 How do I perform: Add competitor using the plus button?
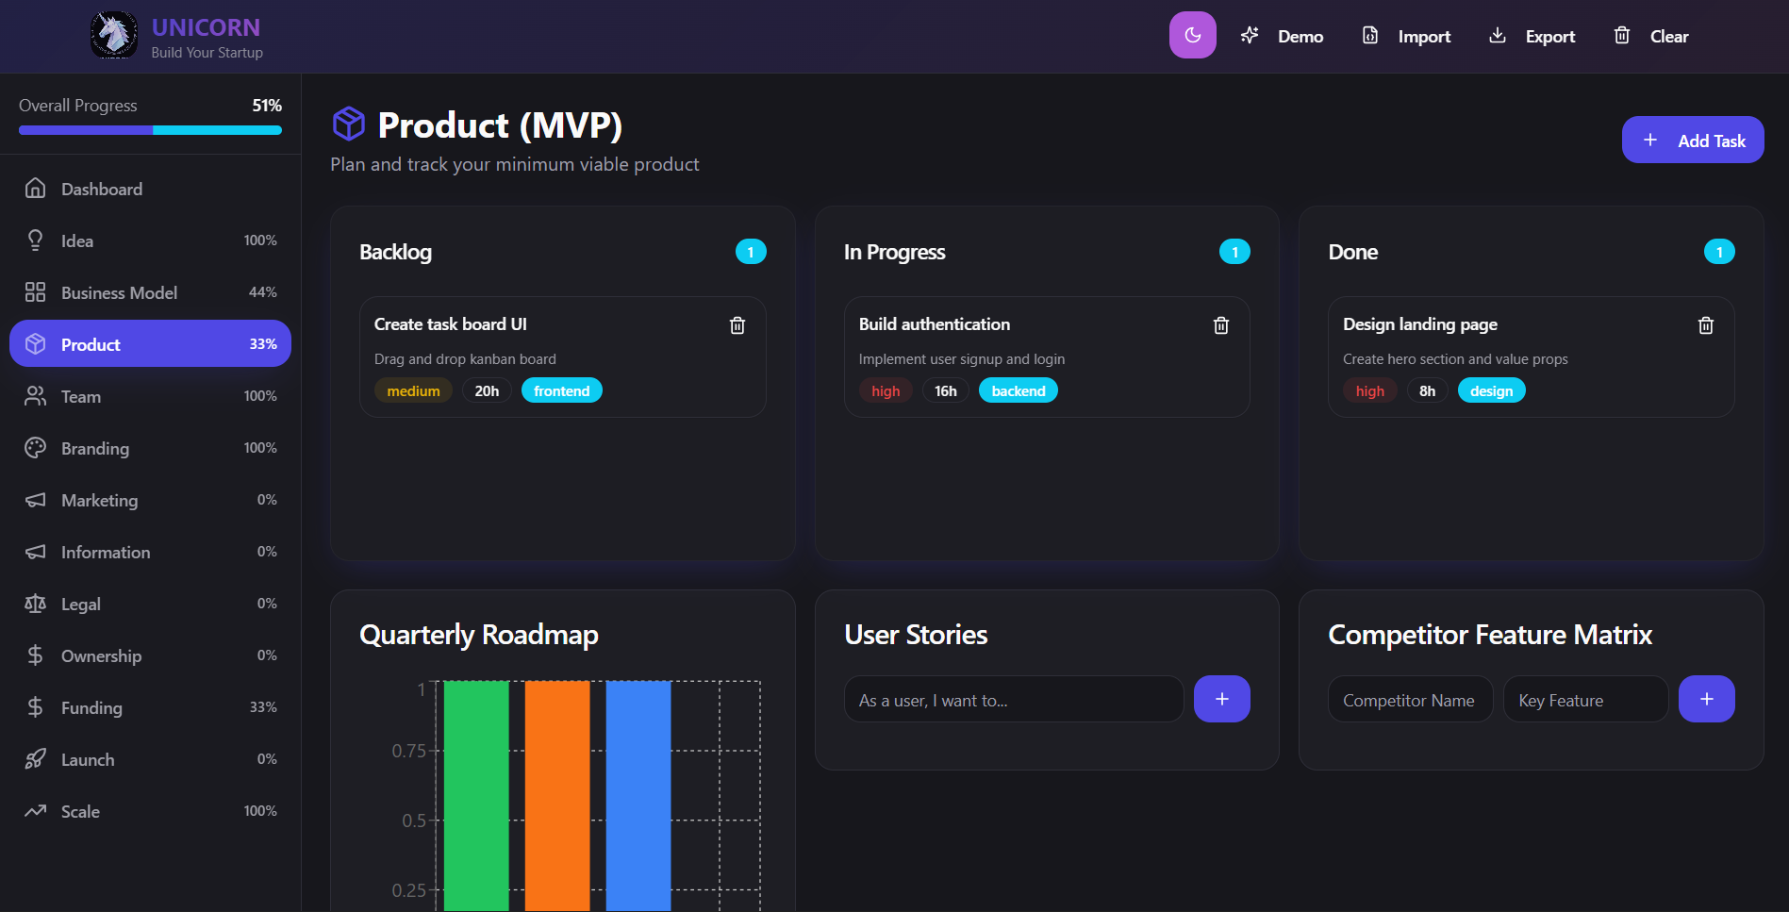pyautogui.click(x=1706, y=699)
